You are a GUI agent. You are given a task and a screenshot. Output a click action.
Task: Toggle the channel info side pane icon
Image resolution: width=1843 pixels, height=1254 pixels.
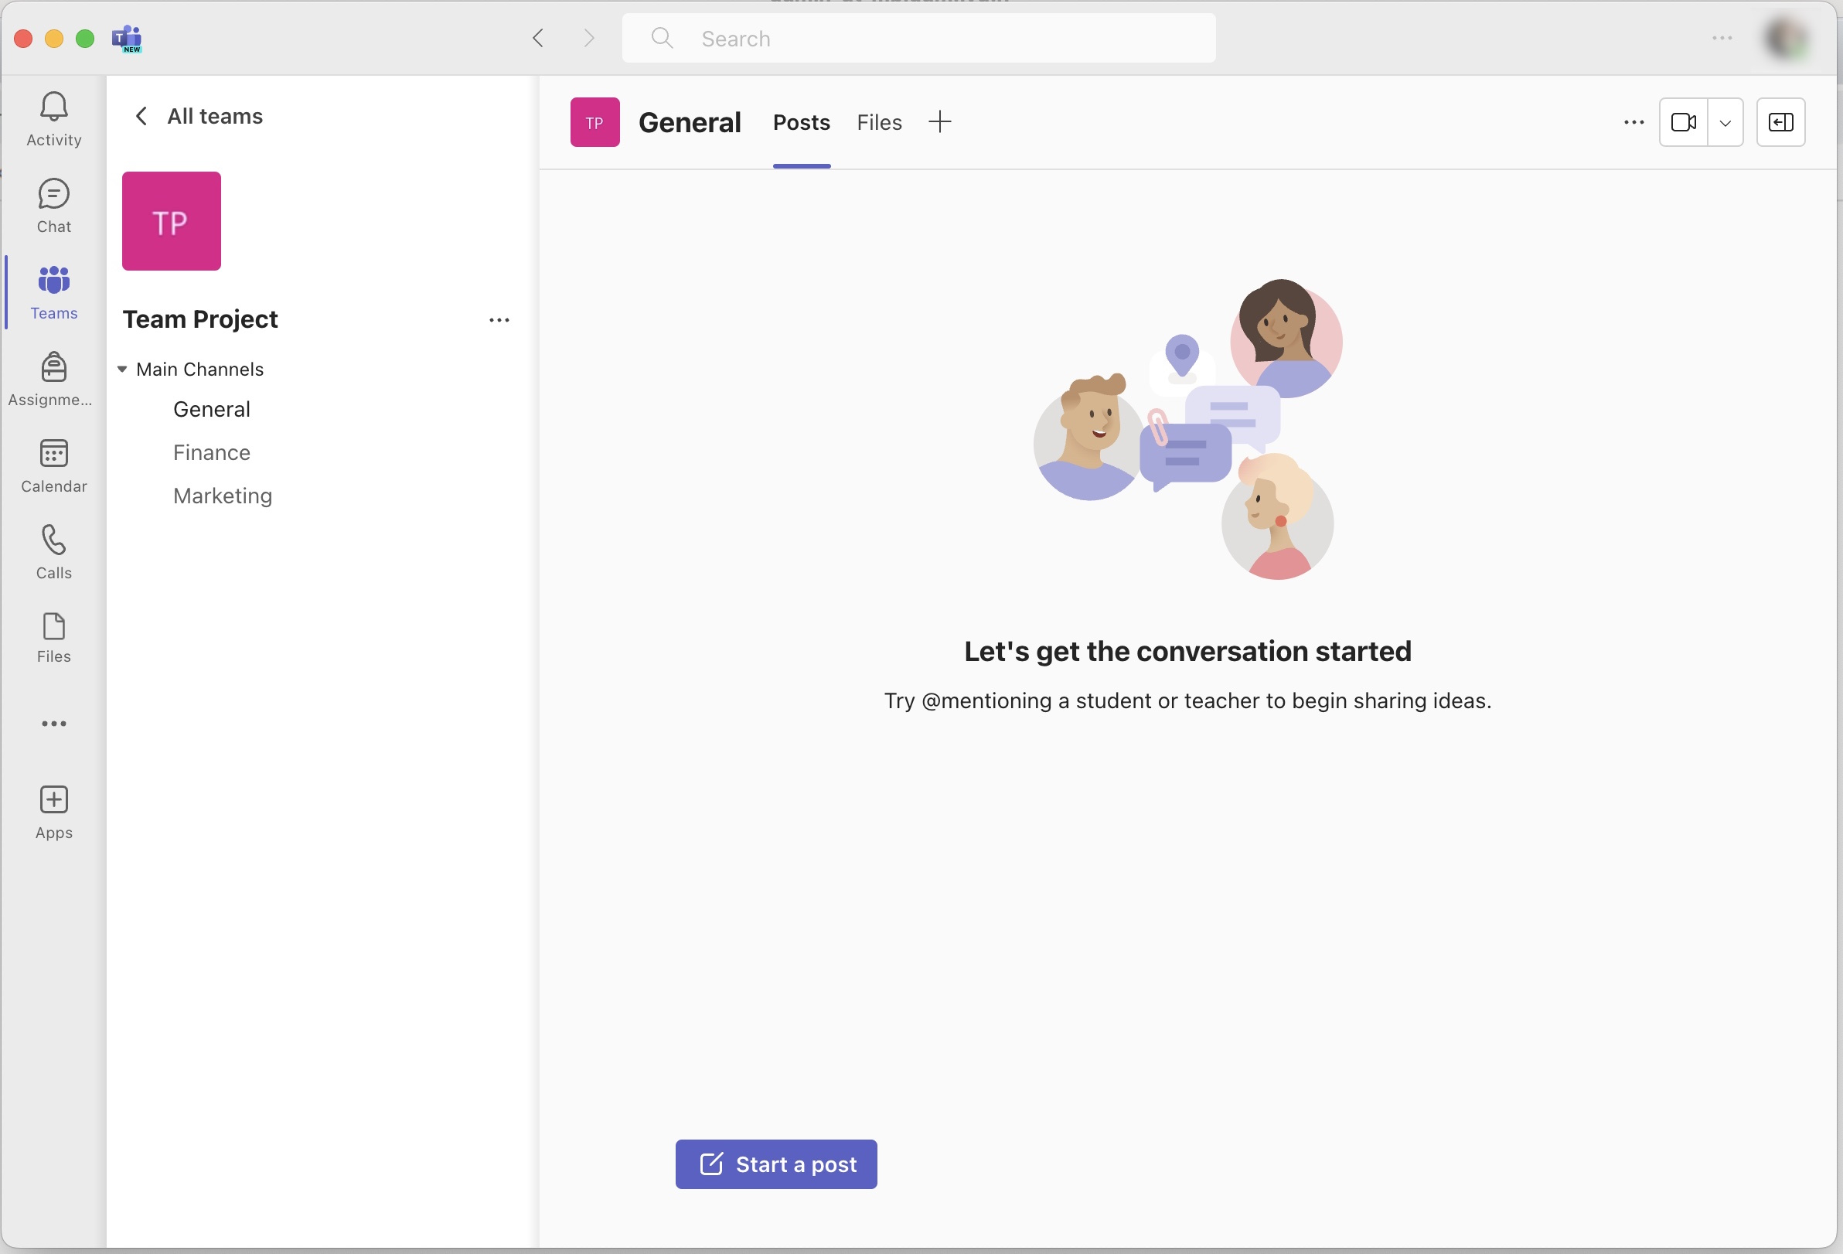1780,122
